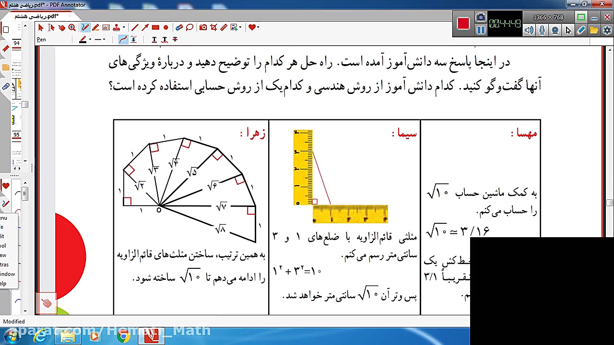This screenshot has height=345, width=614.
Task: Stop the screen recording
Action: [x=463, y=23]
